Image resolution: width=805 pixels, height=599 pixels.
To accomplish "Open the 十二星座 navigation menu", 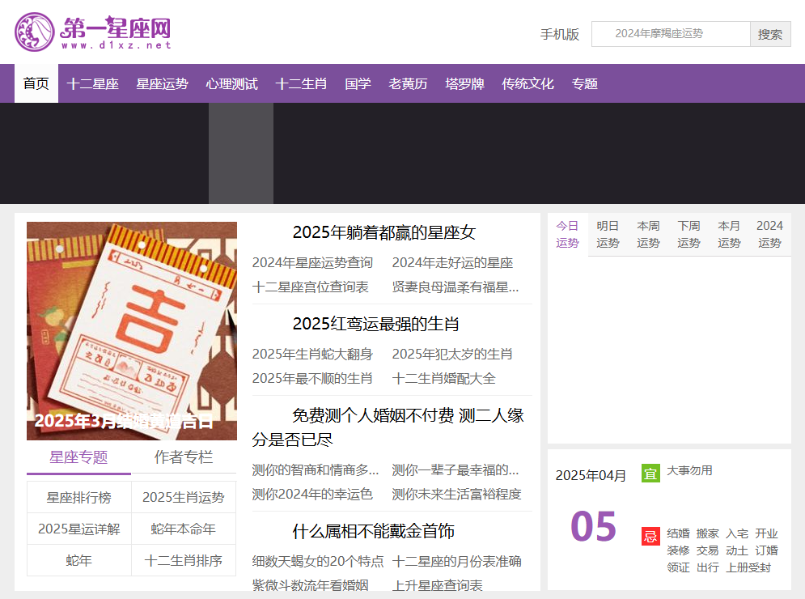I will tap(93, 83).
